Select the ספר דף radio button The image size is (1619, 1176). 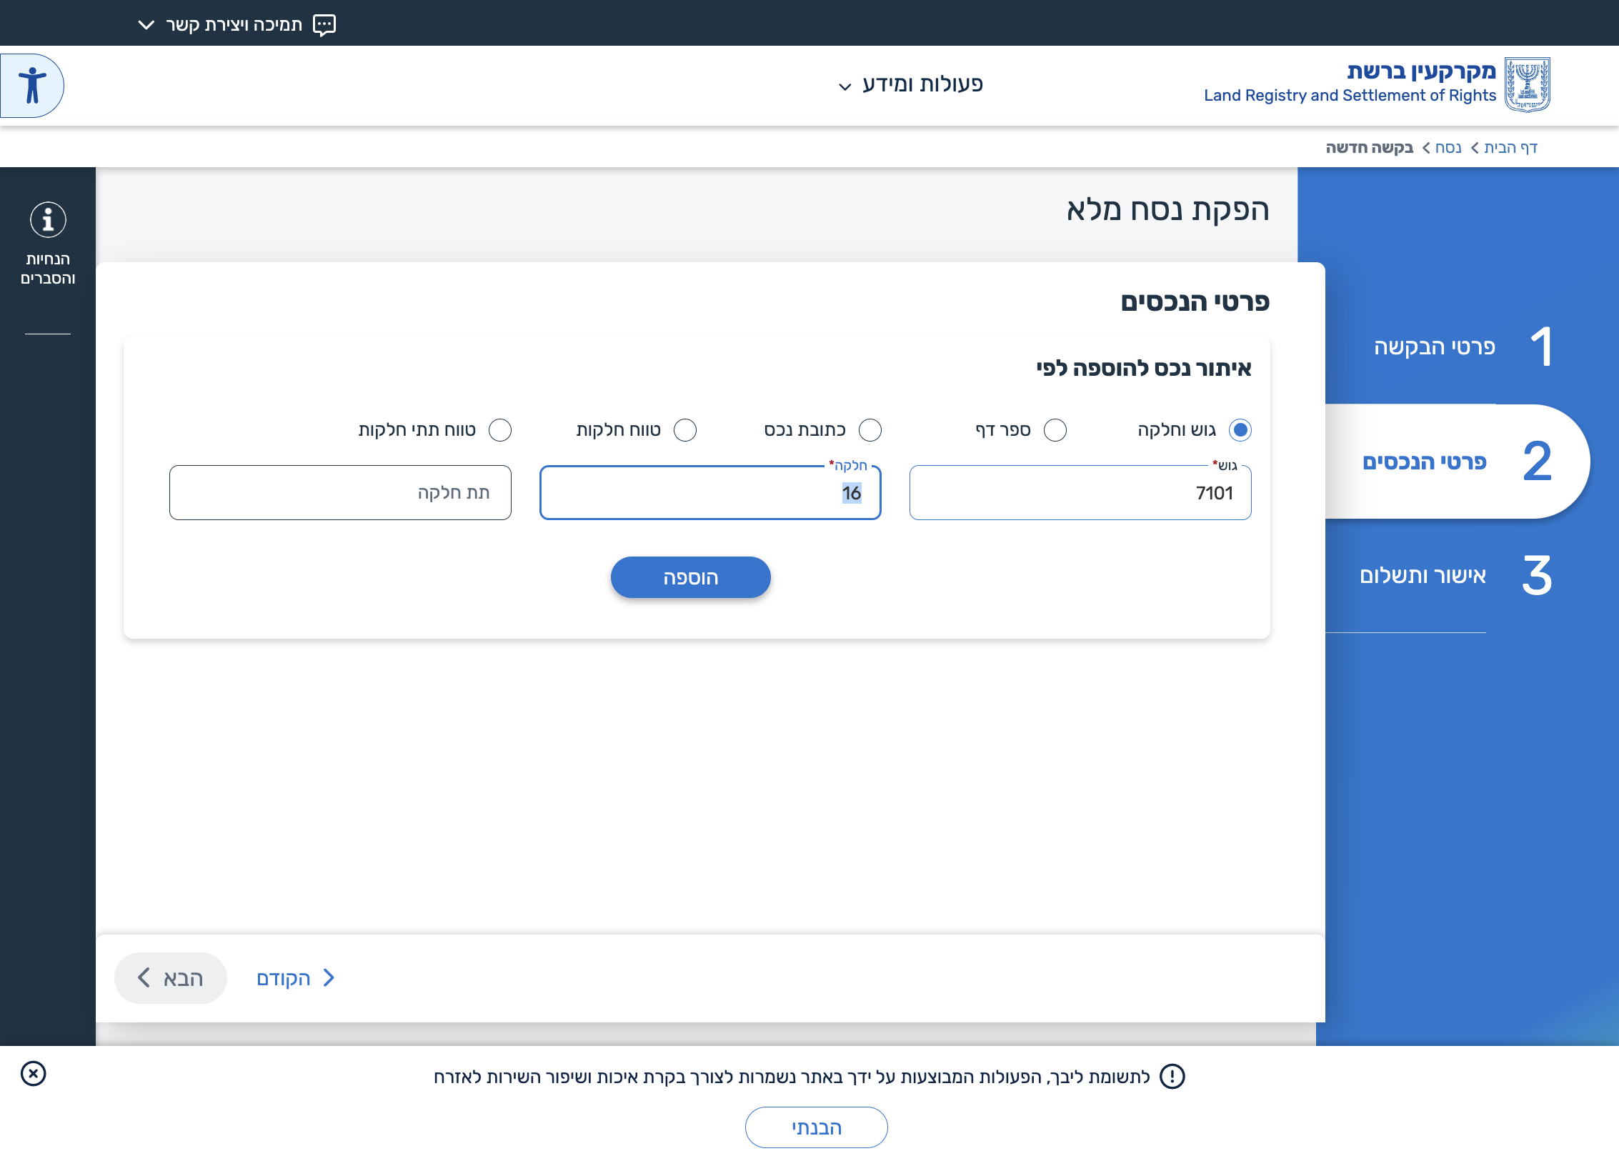pos(1055,430)
